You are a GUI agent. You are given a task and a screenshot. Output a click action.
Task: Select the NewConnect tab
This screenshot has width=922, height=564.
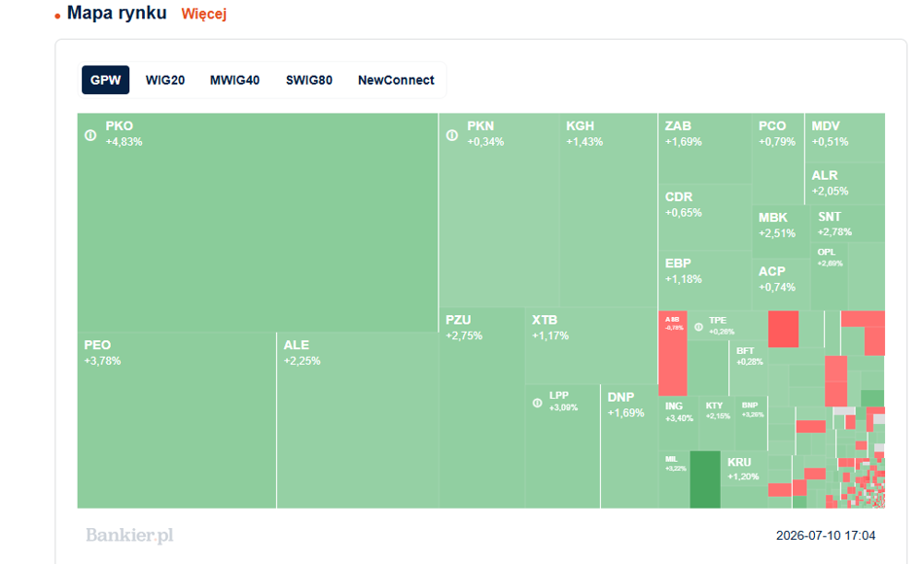[x=396, y=80]
